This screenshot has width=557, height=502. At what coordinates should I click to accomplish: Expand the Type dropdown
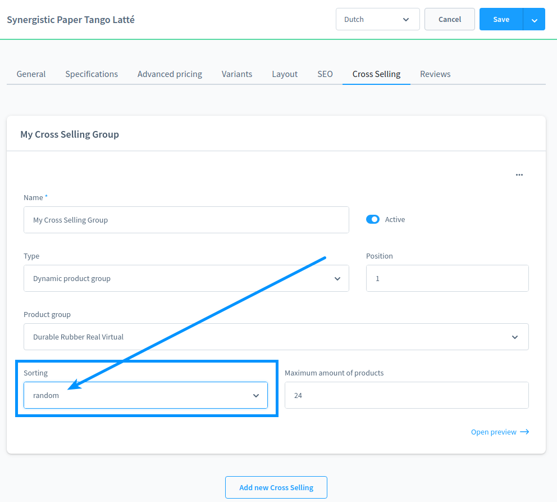coord(186,278)
